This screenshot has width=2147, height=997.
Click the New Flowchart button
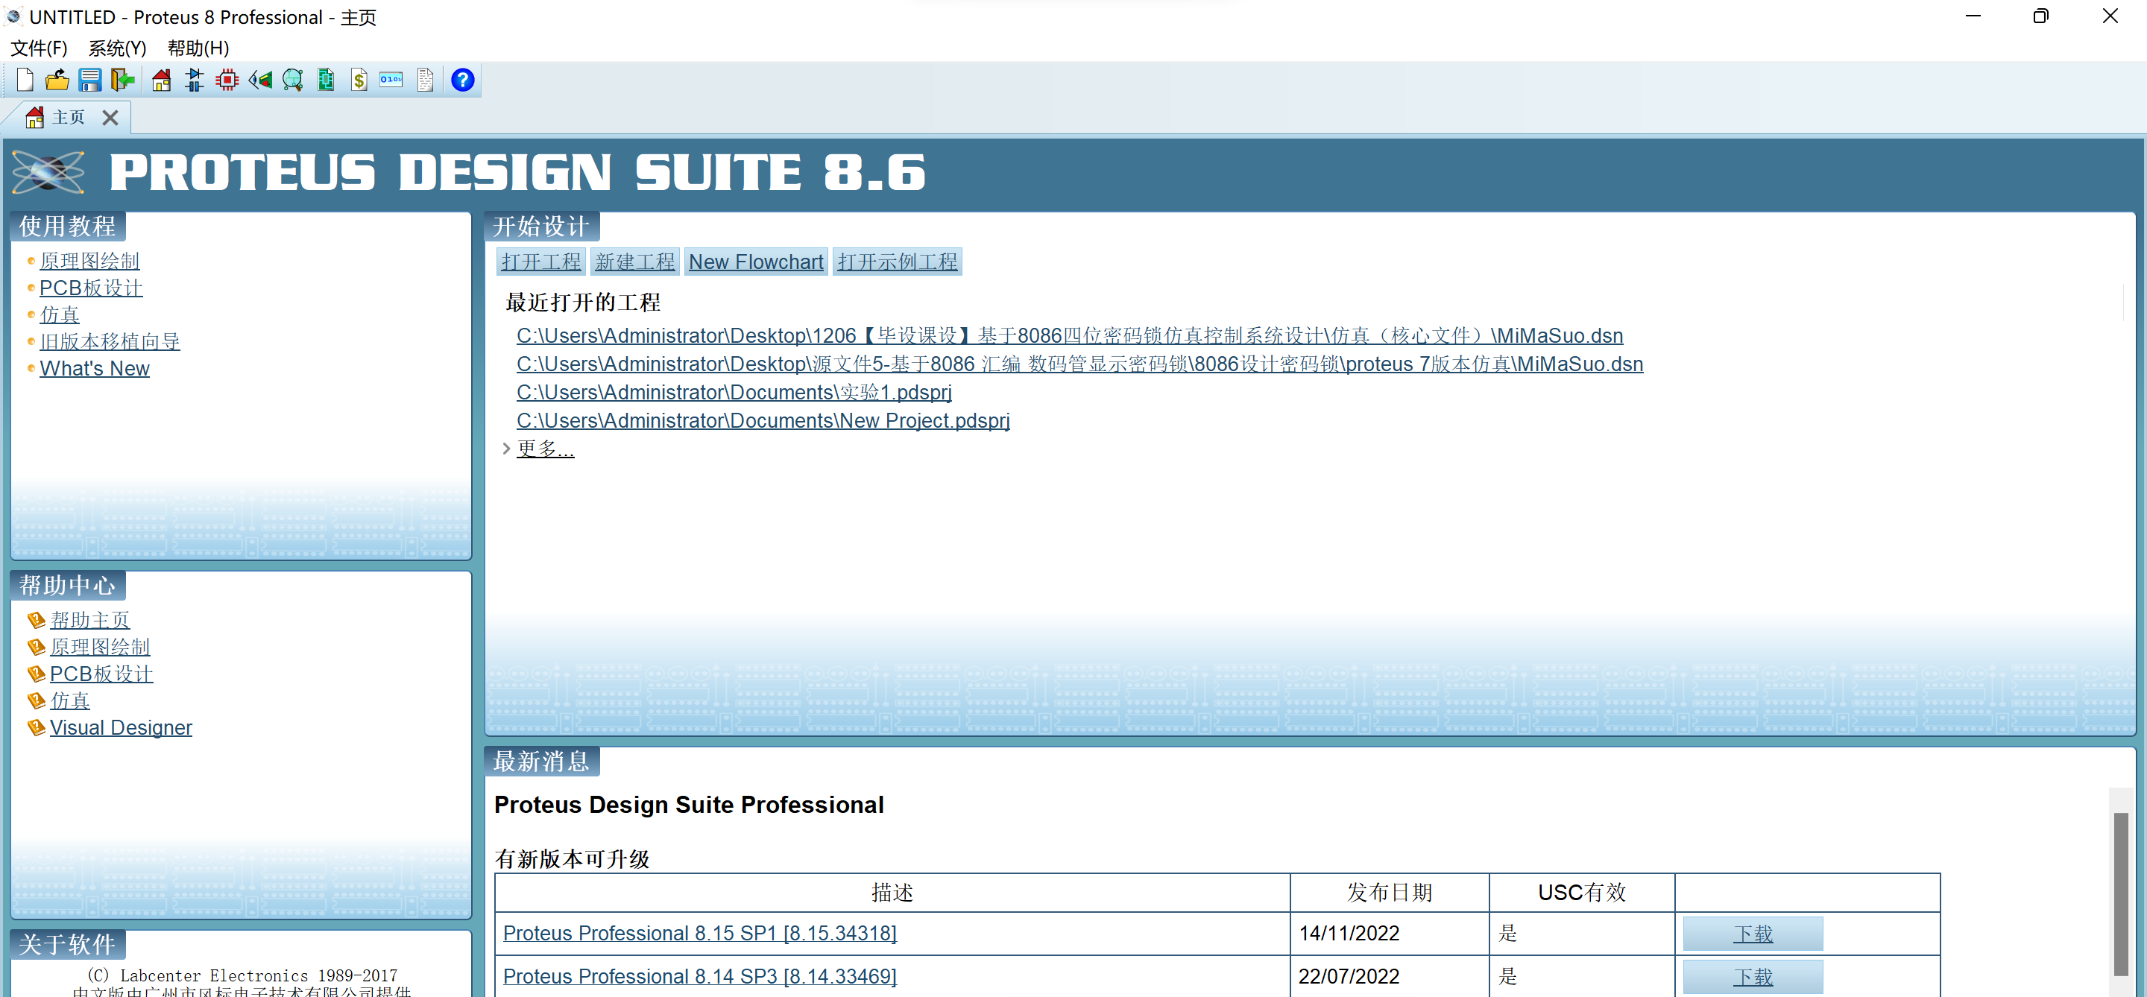pyautogui.click(x=755, y=262)
